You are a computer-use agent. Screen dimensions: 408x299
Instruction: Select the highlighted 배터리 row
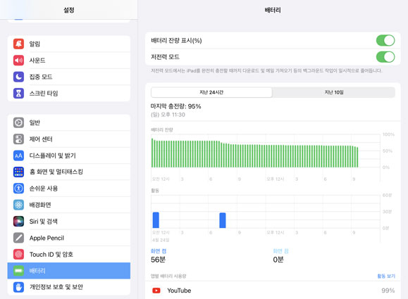(69, 271)
